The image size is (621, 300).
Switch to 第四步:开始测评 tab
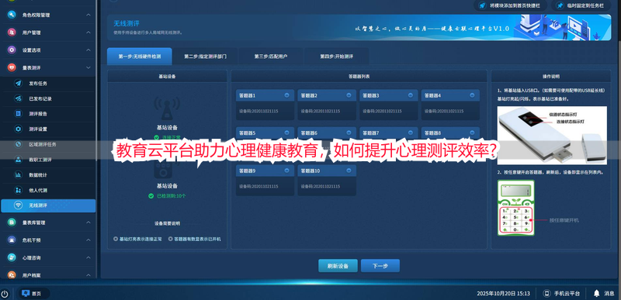click(x=337, y=57)
